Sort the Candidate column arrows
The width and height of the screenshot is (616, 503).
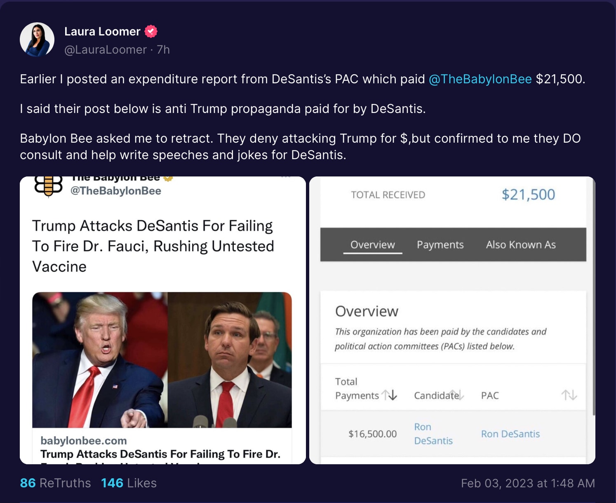(456, 395)
